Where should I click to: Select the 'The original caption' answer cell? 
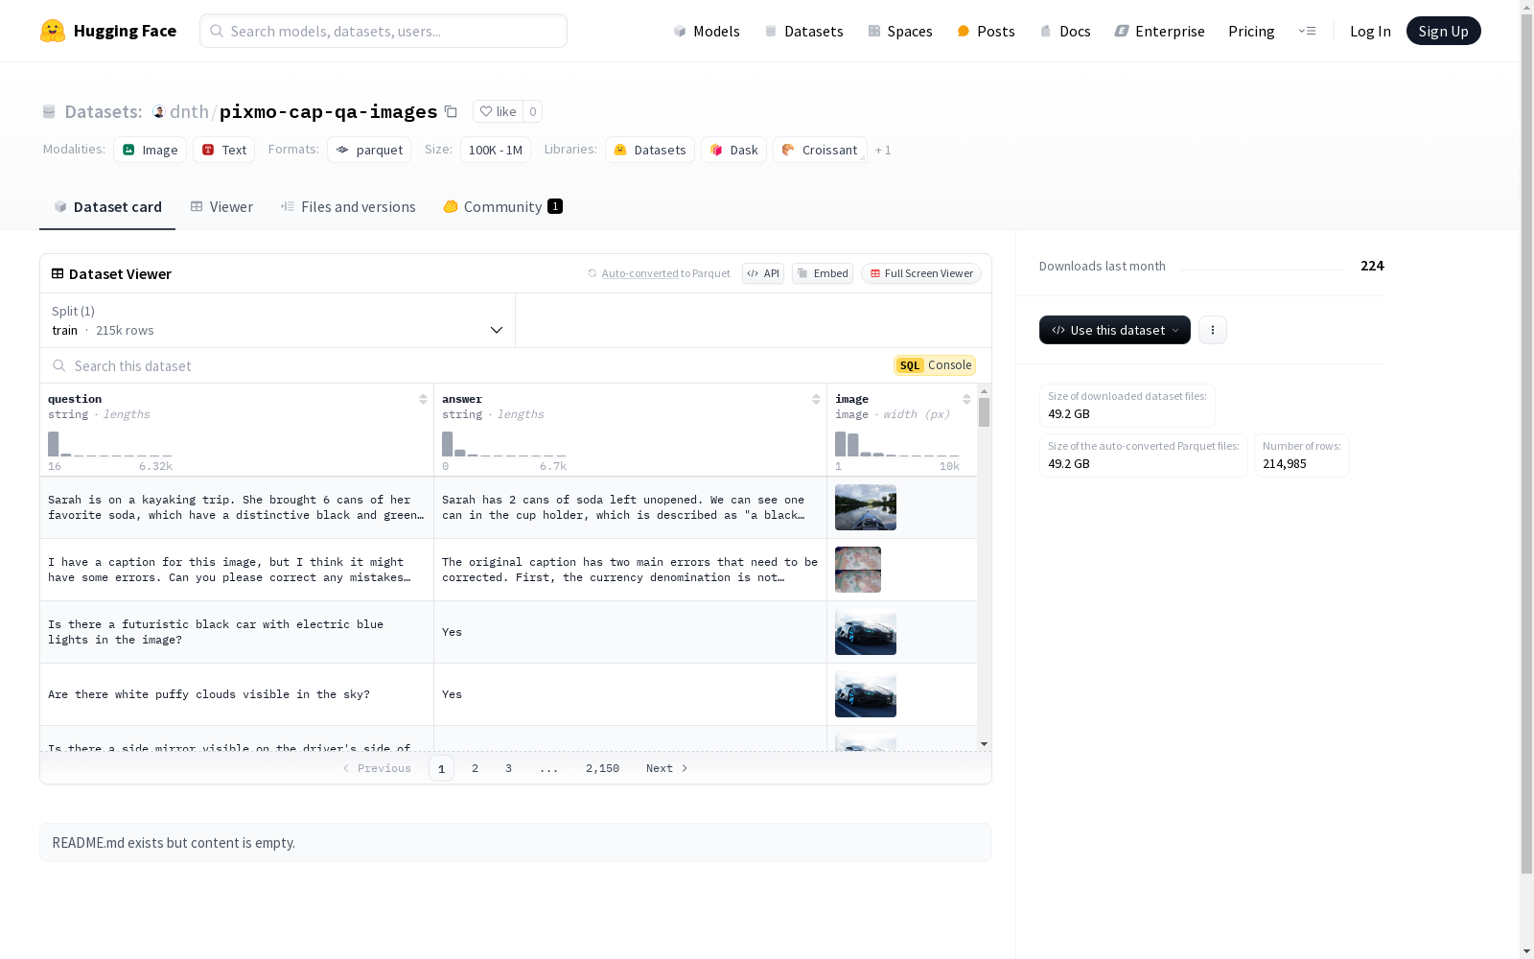click(630, 570)
